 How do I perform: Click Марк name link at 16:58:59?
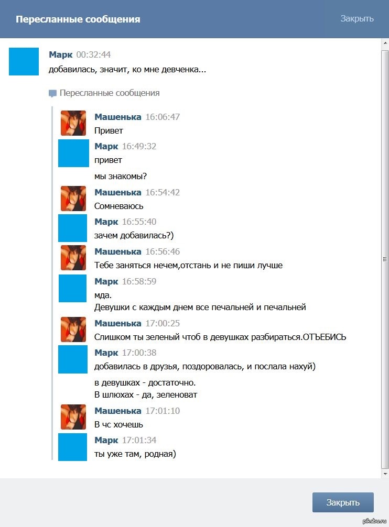[x=106, y=281]
